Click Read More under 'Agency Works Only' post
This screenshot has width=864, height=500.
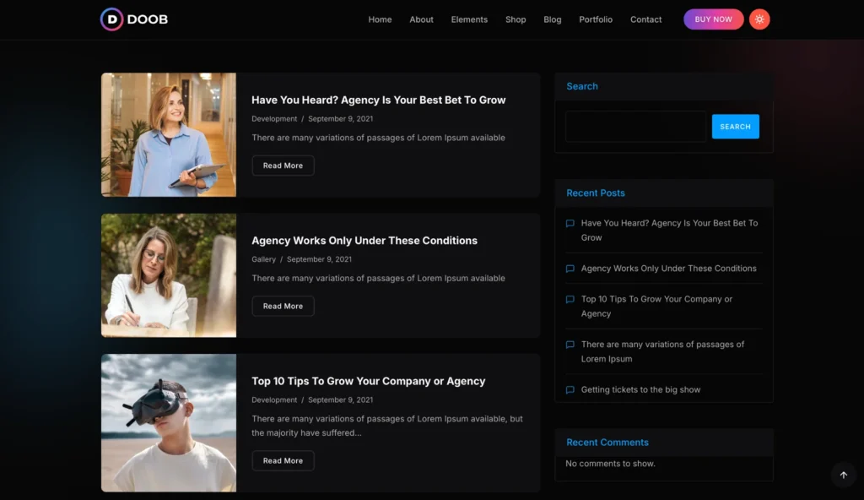click(283, 307)
